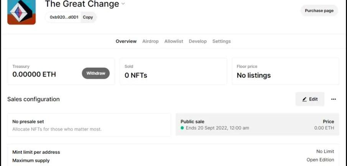Switch to the Overview tab
This screenshot has width=347, height=166.
pyautogui.click(x=126, y=41)
